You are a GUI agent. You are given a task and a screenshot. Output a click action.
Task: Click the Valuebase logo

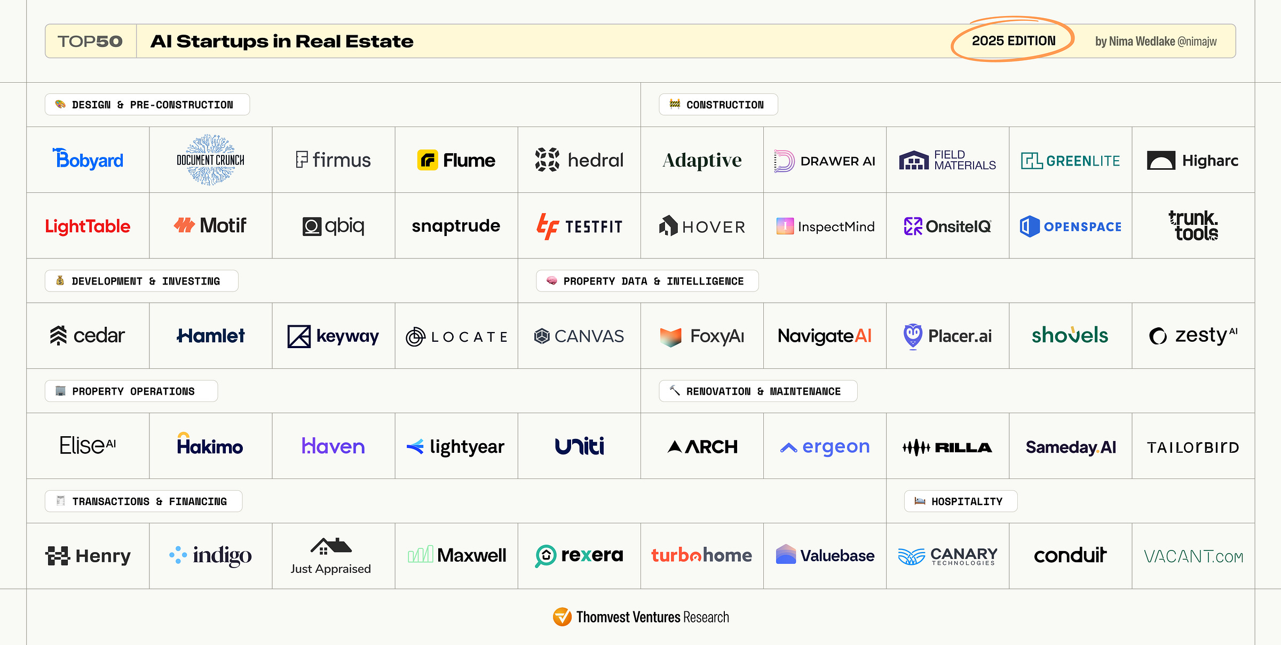pyautogui.click(x=825, y=555)
